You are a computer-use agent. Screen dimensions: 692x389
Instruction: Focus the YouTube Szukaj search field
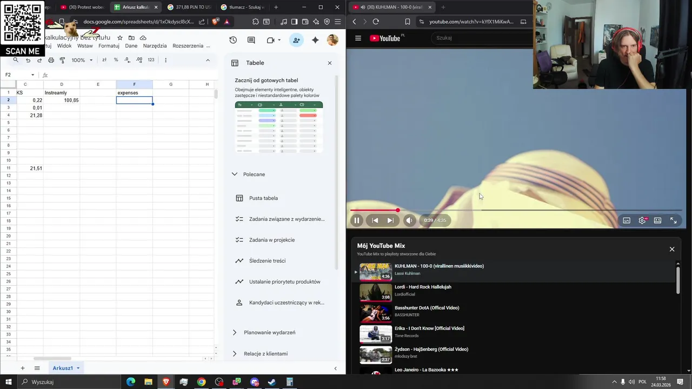(x=481, y=38)
